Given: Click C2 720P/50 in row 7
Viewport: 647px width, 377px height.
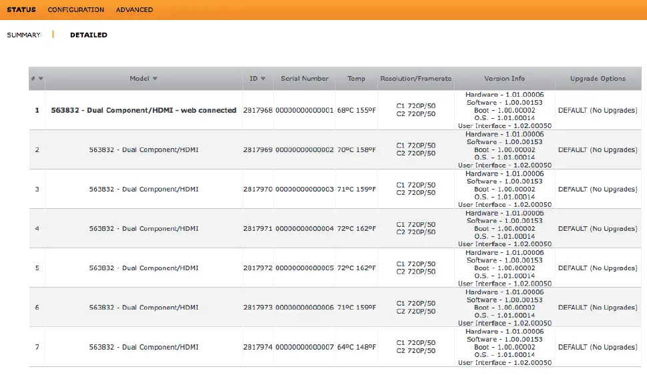Looking at the screenshot, I should (416, 350).
